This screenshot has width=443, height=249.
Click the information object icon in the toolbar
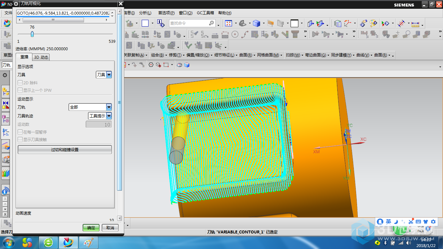click(161, 23)
